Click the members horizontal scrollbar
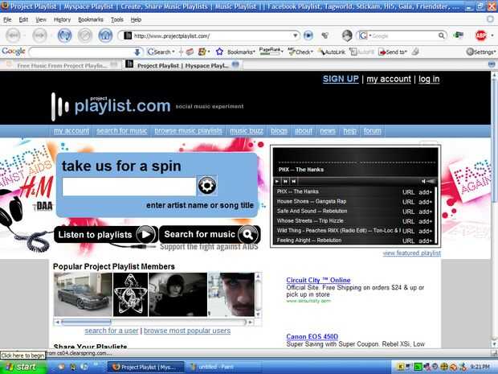 tap(154, 323)
